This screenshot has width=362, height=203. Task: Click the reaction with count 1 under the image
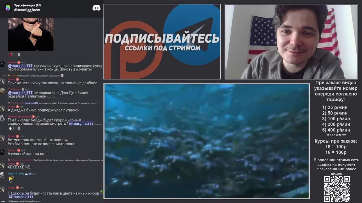tap(12, 54)
